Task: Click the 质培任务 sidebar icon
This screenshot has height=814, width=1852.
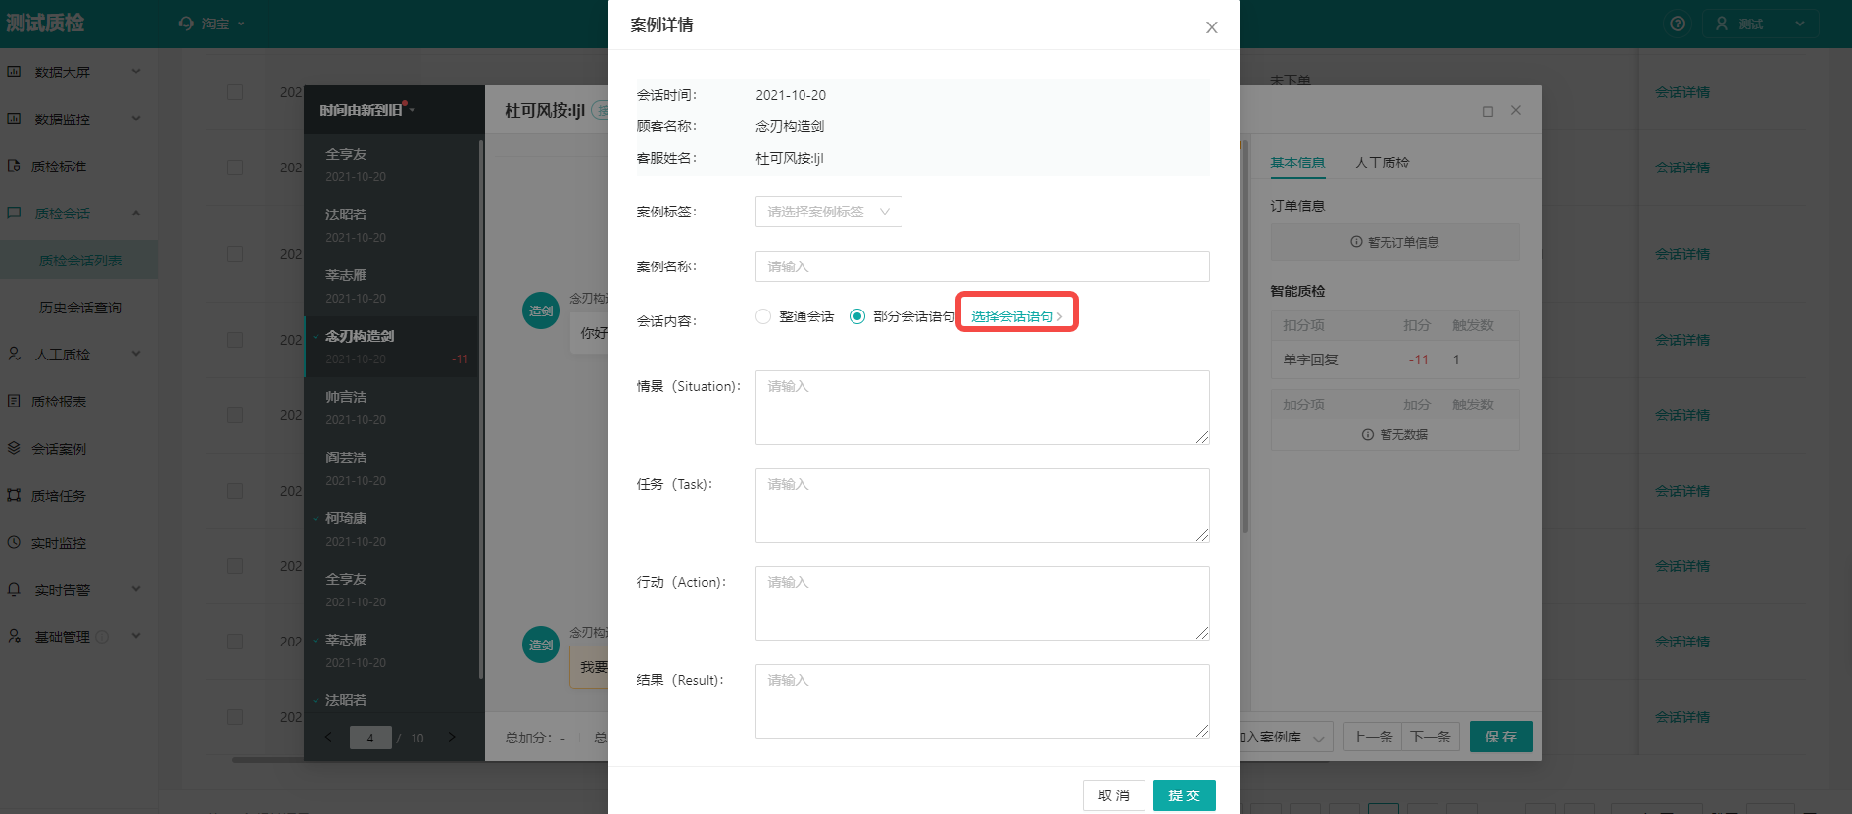Action: (x=15, y=495)
